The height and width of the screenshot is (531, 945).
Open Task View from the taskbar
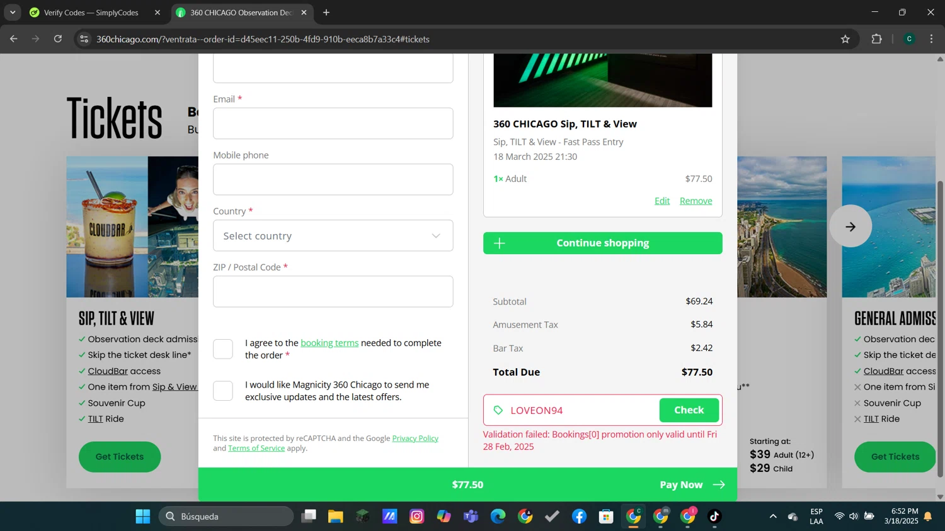click(308, 517)
